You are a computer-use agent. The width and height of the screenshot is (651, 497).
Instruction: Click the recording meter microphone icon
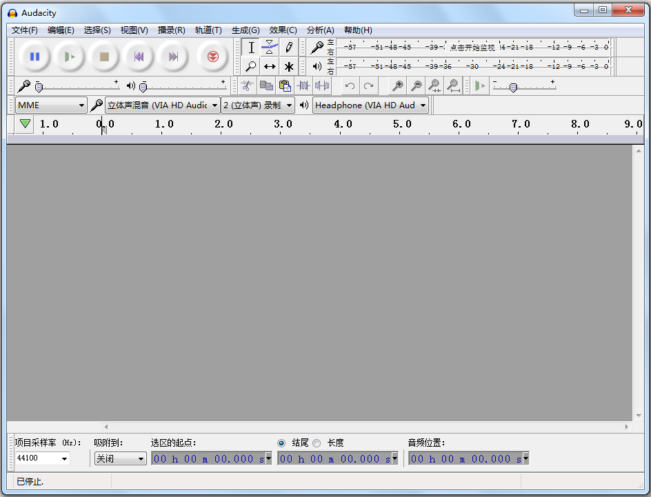pyautogui.click(x=317, y=48)
